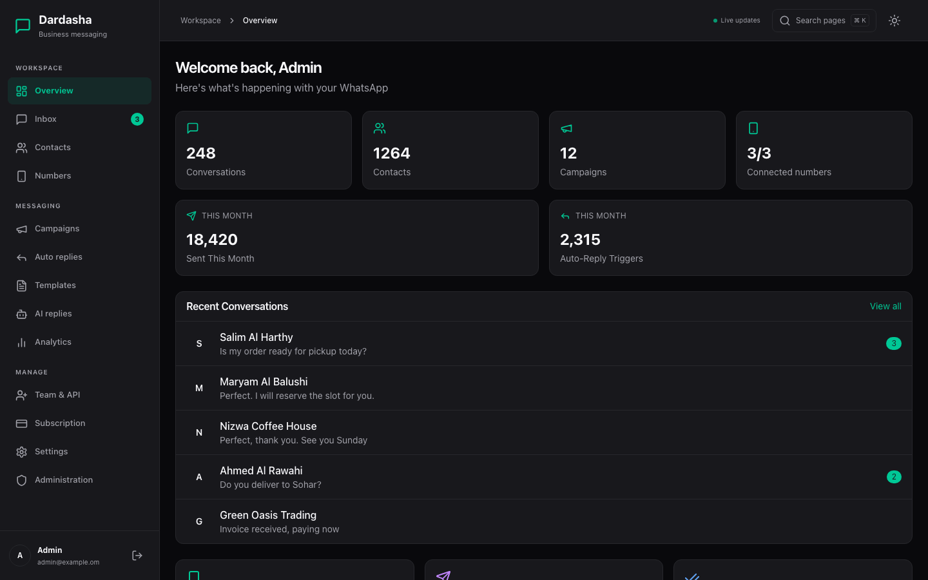Open Campaigns under Messaging
This screenshot has height=580, width=928.
[79, 229]
